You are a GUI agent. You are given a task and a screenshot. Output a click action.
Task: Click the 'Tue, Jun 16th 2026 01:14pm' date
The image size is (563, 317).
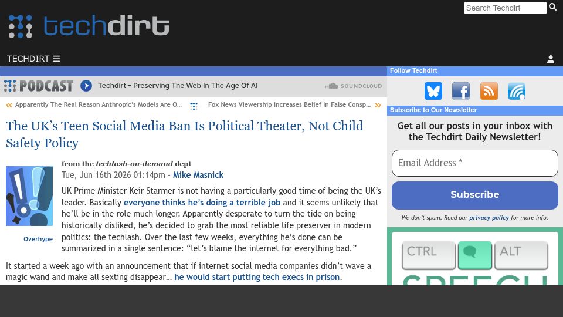(113, 175)
